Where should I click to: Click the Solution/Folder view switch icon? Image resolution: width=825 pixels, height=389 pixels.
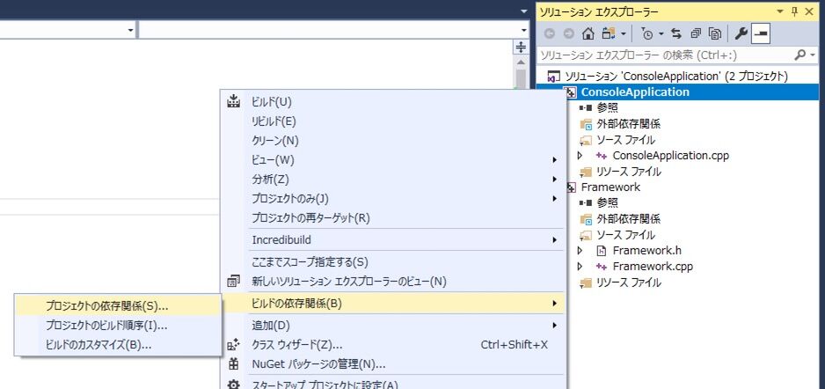tap(609, 33)
